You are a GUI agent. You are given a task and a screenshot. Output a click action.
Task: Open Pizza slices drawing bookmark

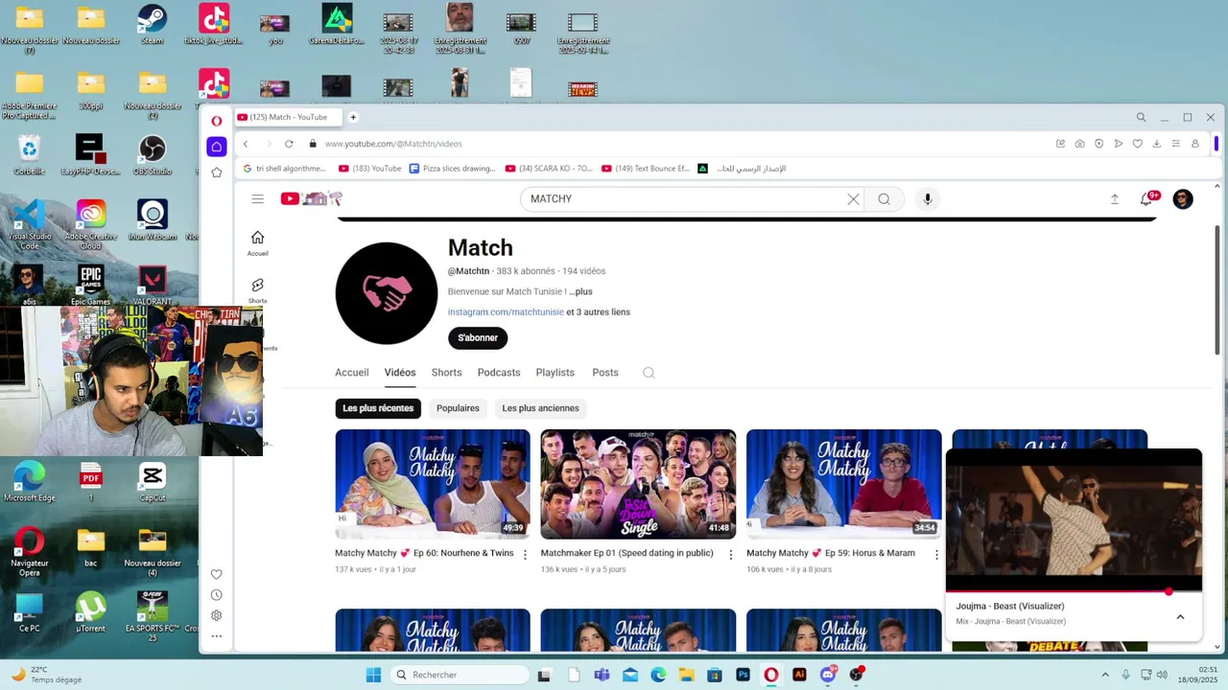[452, 169]
